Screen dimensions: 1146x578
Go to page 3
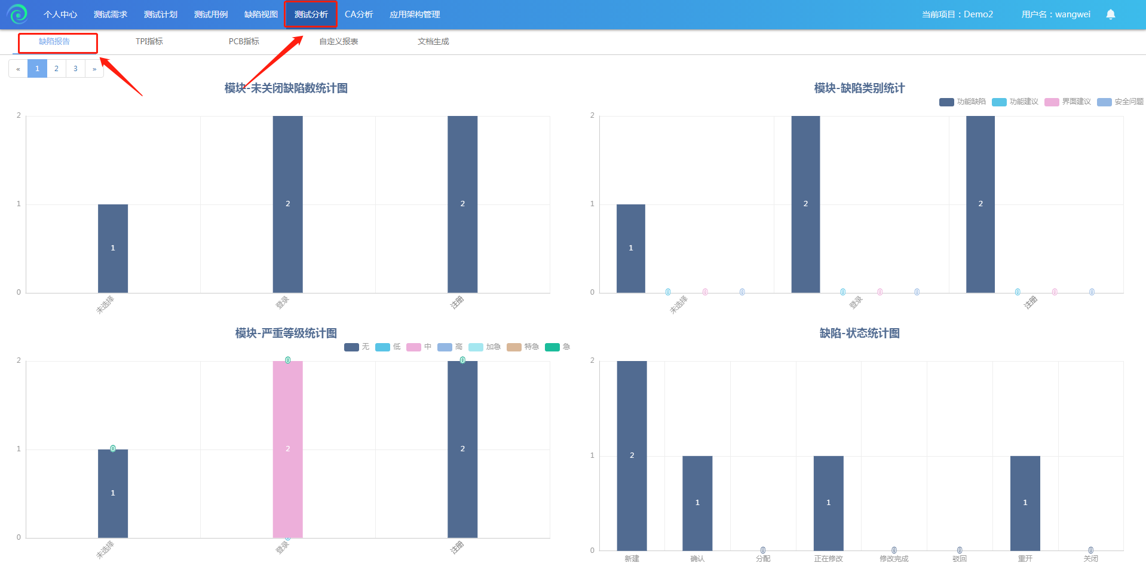(75, 69)
